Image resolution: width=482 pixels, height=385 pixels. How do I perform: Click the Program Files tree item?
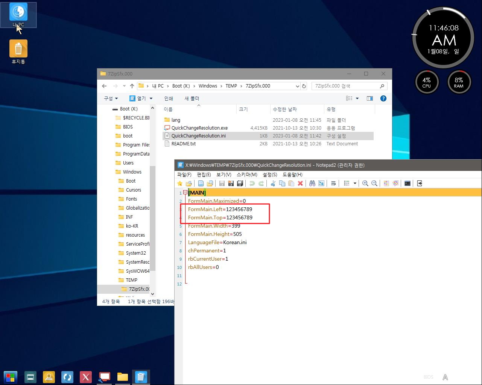click(x=136, y=145)
